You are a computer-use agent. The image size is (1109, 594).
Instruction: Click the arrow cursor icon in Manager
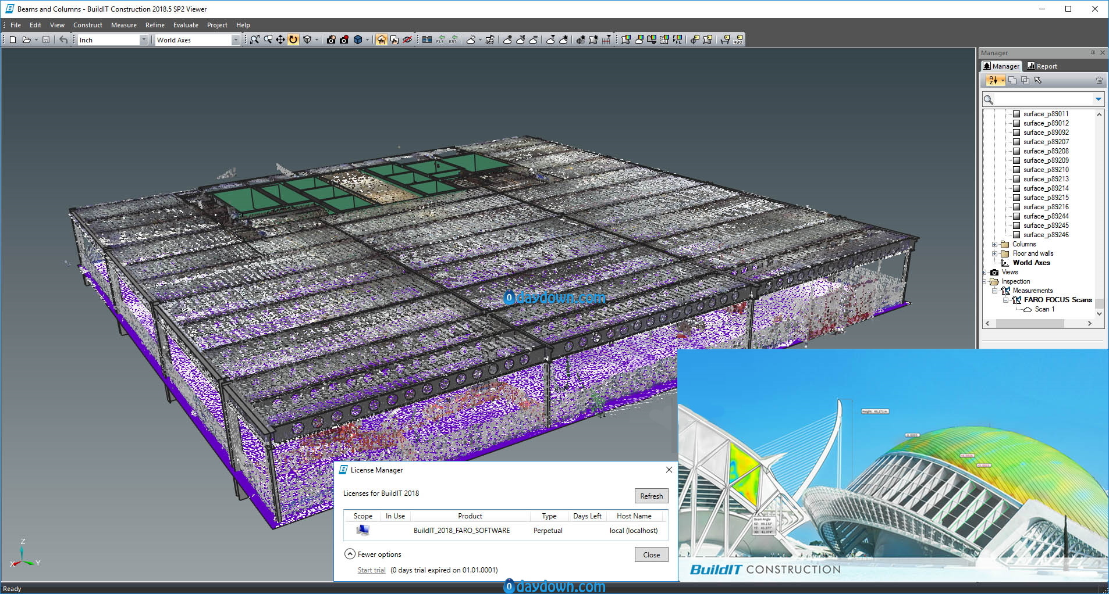click(x=1038, y=80)
